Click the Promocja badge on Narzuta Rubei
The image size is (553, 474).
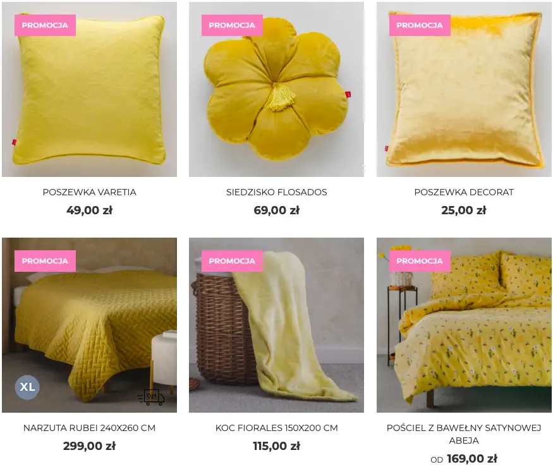point(45,261)
